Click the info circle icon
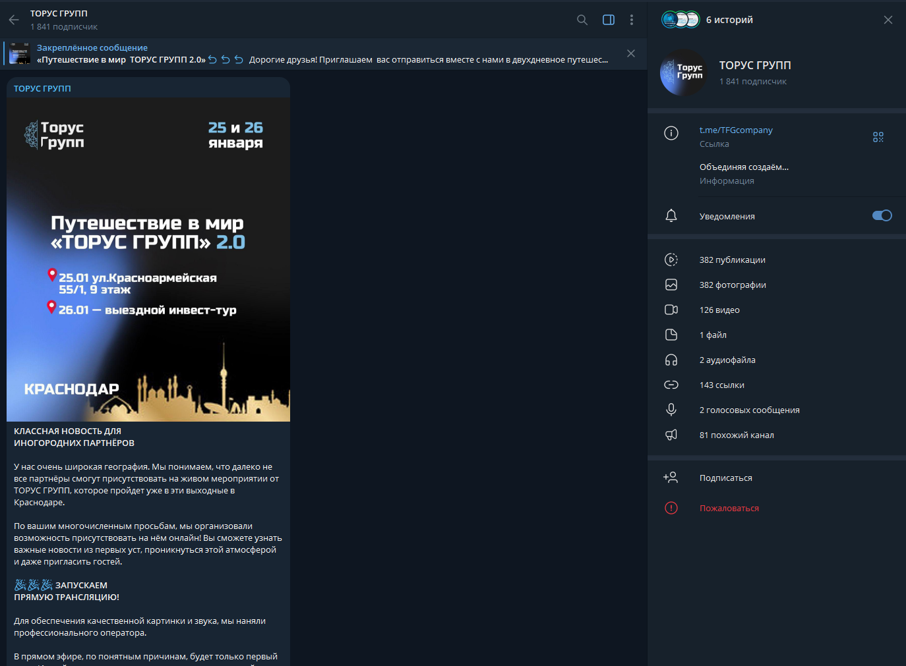Screen dimensions: 906x666 click(671, 133)
